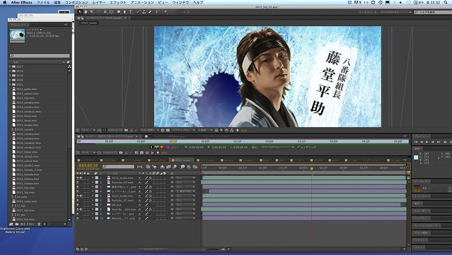
Task: Select the Type text tool
Action: pyautogui.click(x=131, y=11)
